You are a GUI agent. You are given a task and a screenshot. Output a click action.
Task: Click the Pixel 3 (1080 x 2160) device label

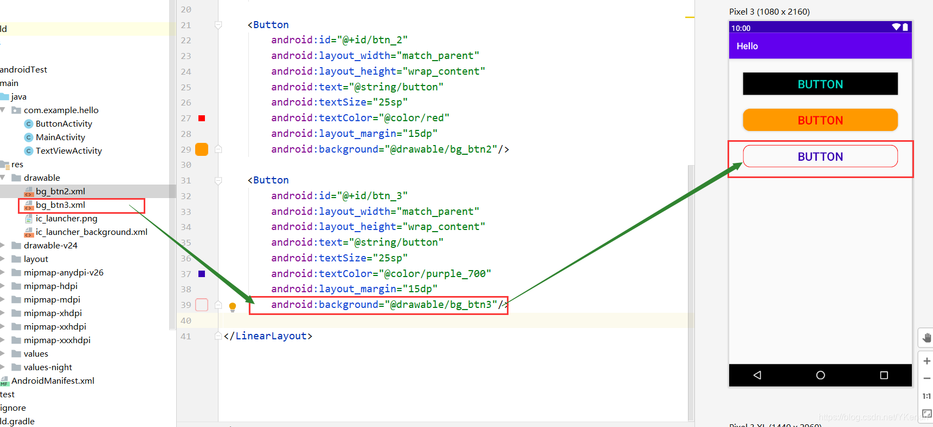769,12
